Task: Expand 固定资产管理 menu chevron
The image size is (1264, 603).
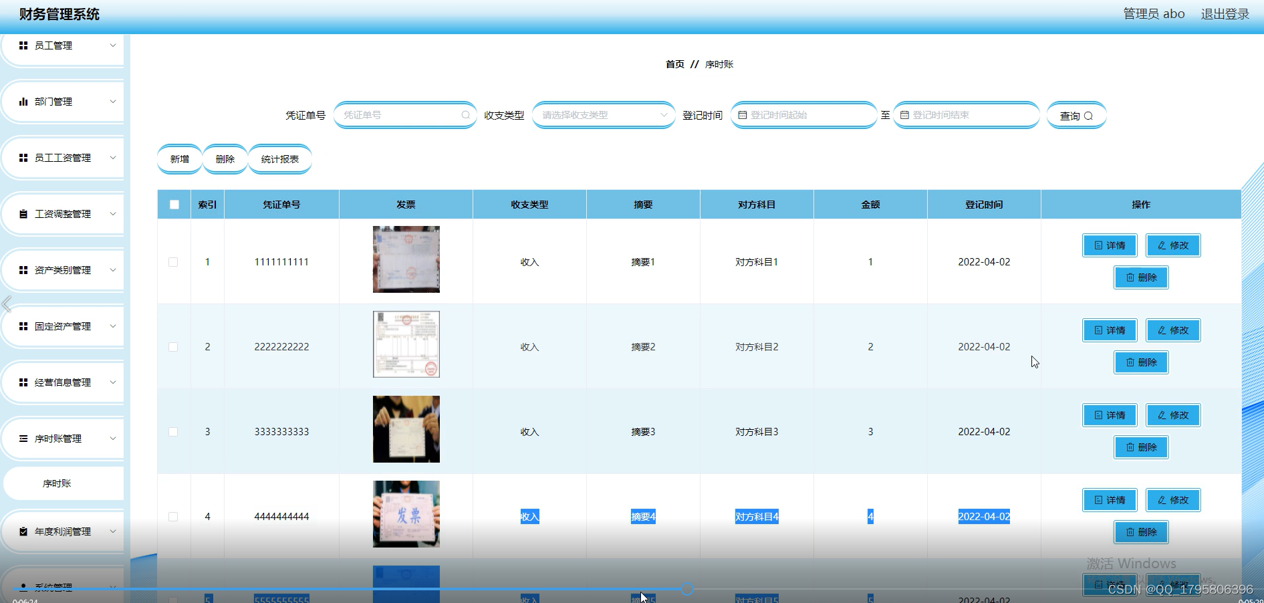Action: (x=113, y=326)
